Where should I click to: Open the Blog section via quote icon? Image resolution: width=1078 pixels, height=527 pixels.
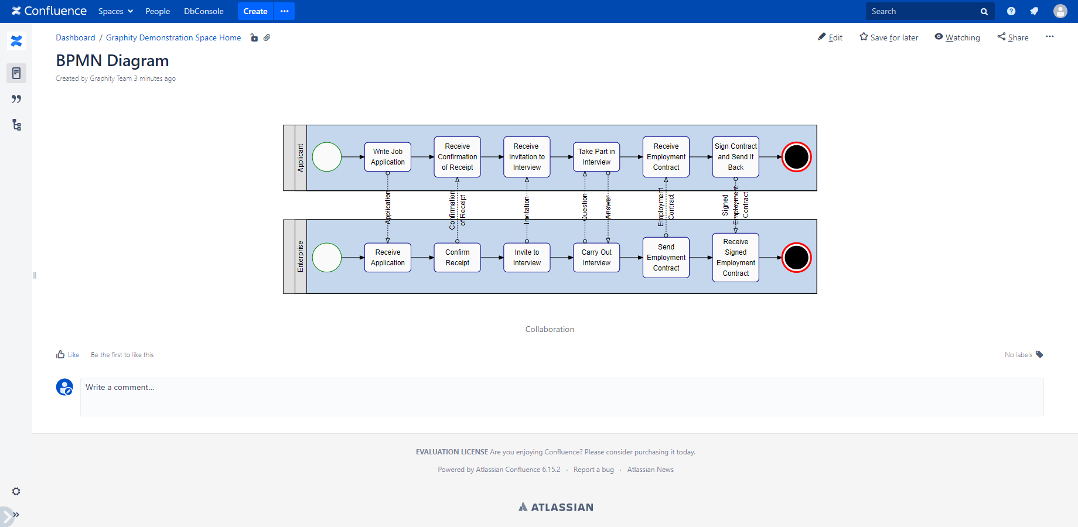(16, 99)
